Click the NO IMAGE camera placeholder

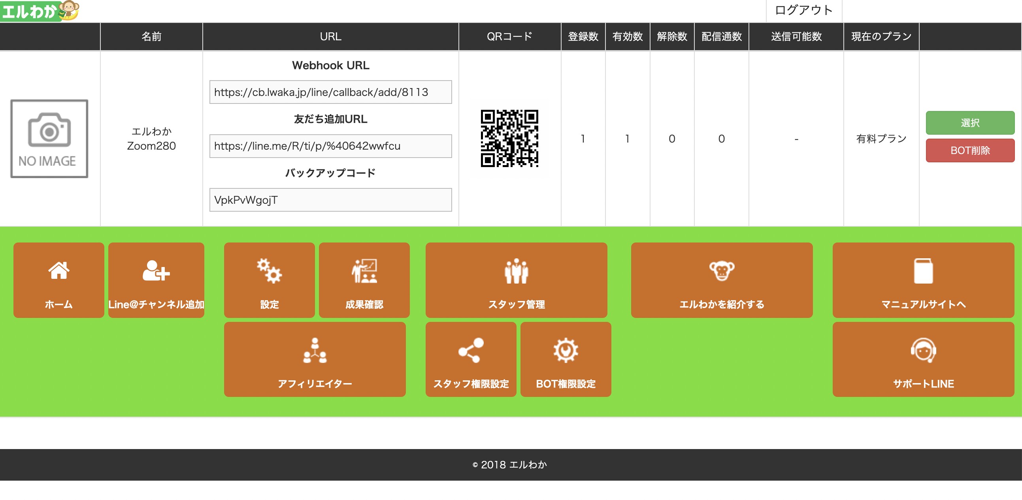tap(49, 138)
